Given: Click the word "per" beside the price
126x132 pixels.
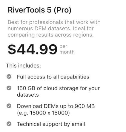Looking at the screenshot, I should point(63,46).
